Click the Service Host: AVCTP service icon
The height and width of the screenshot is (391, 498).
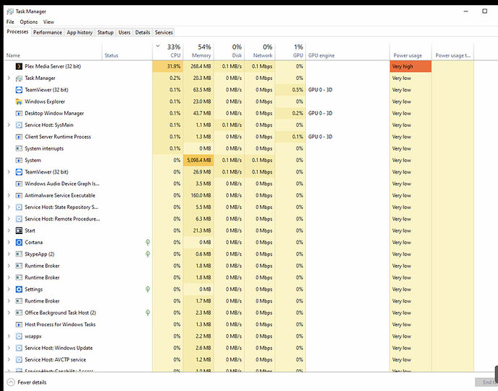(x=19, y=359)
